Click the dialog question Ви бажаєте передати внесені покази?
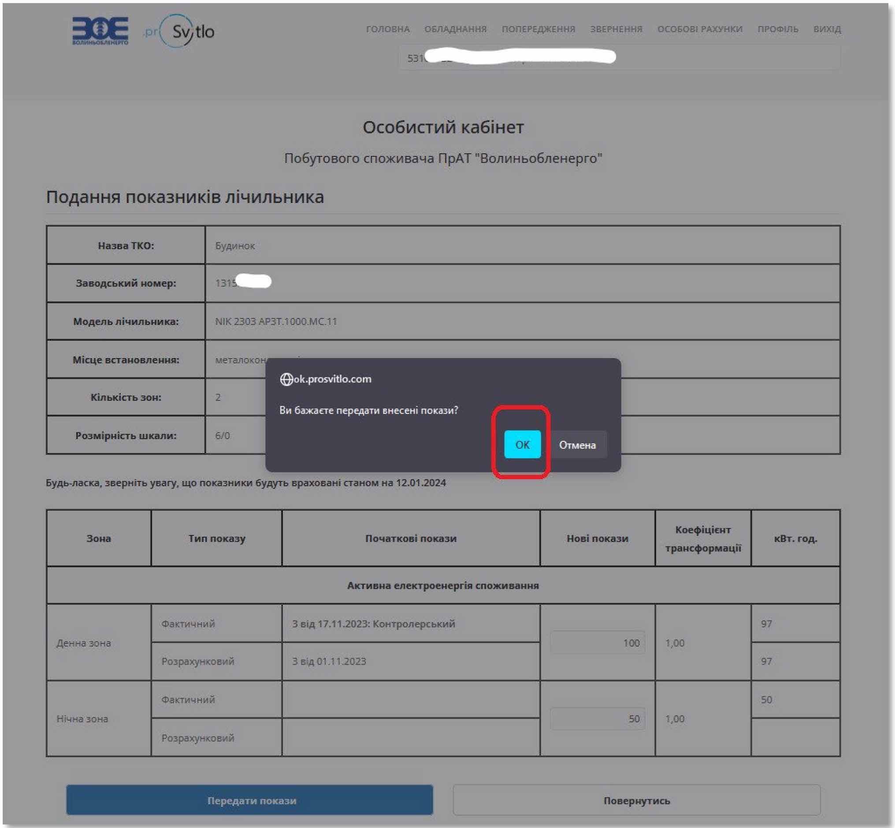 [368, 410]
